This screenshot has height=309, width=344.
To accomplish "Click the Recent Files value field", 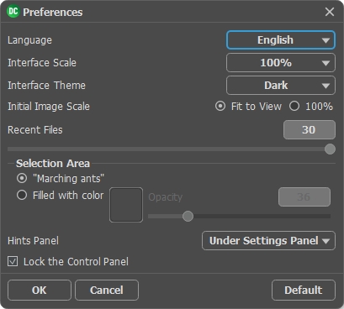I will [x=310, y=130].
